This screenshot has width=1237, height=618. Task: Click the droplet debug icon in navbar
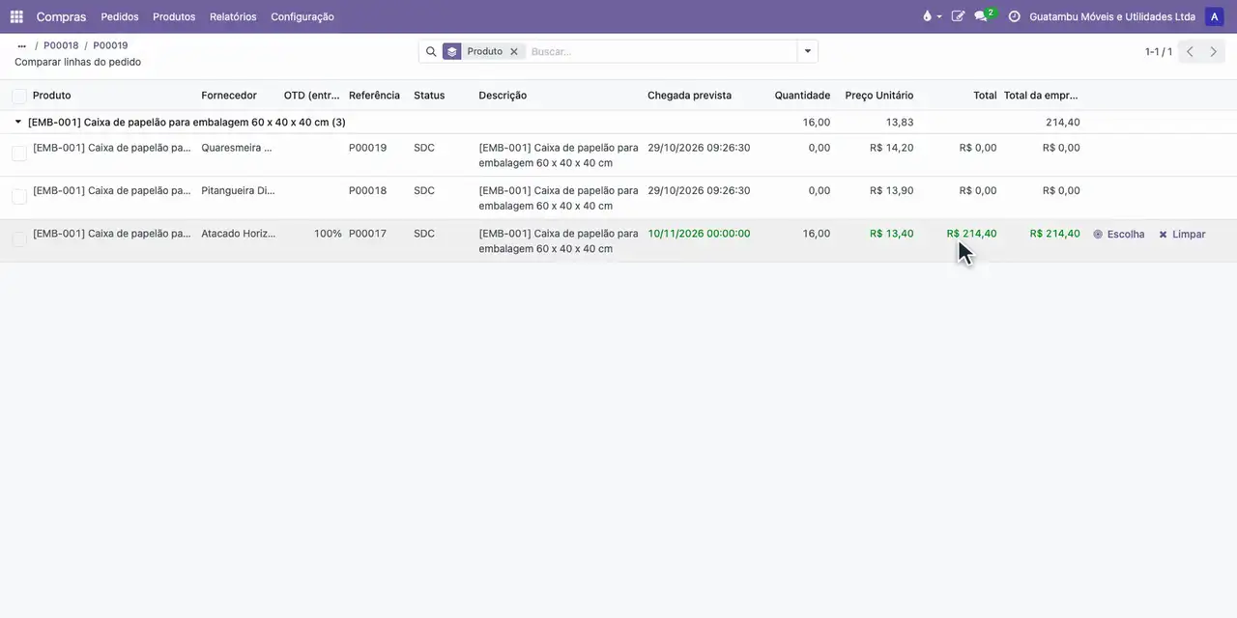point(932,16)
